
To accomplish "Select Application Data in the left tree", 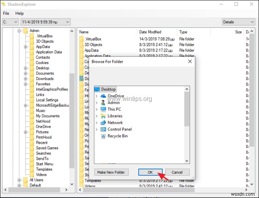I will point(49,52).
